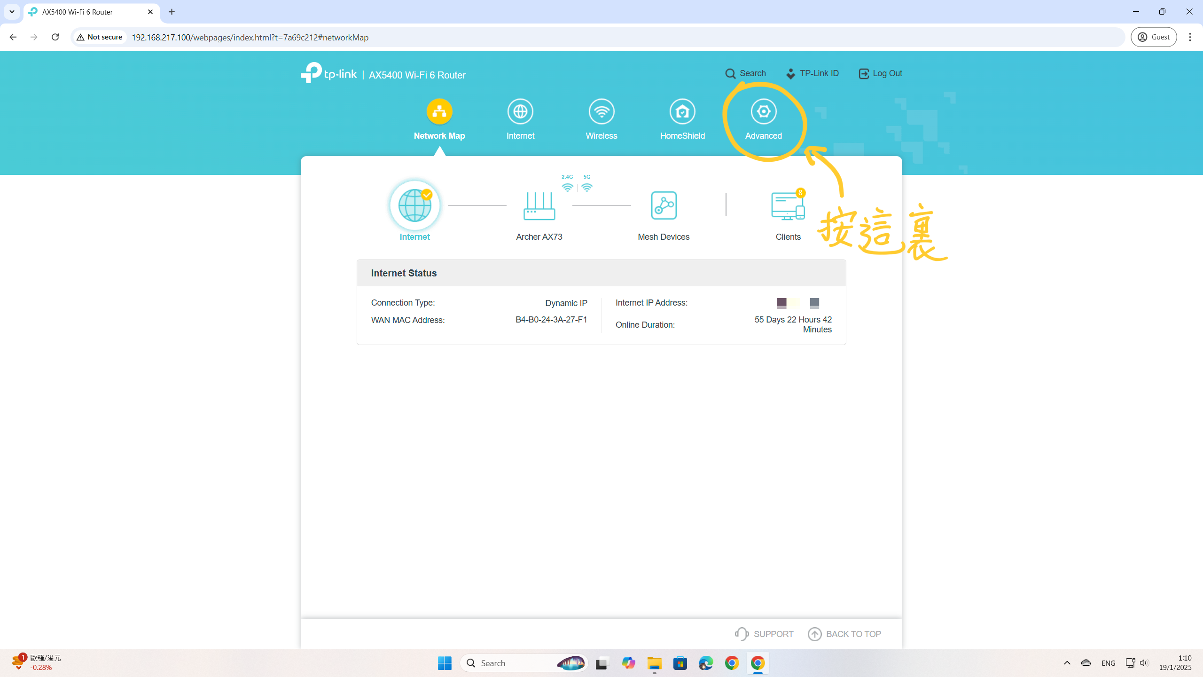1203x677 pixels.
Task: Reload the router page
Action: (55, 37)
